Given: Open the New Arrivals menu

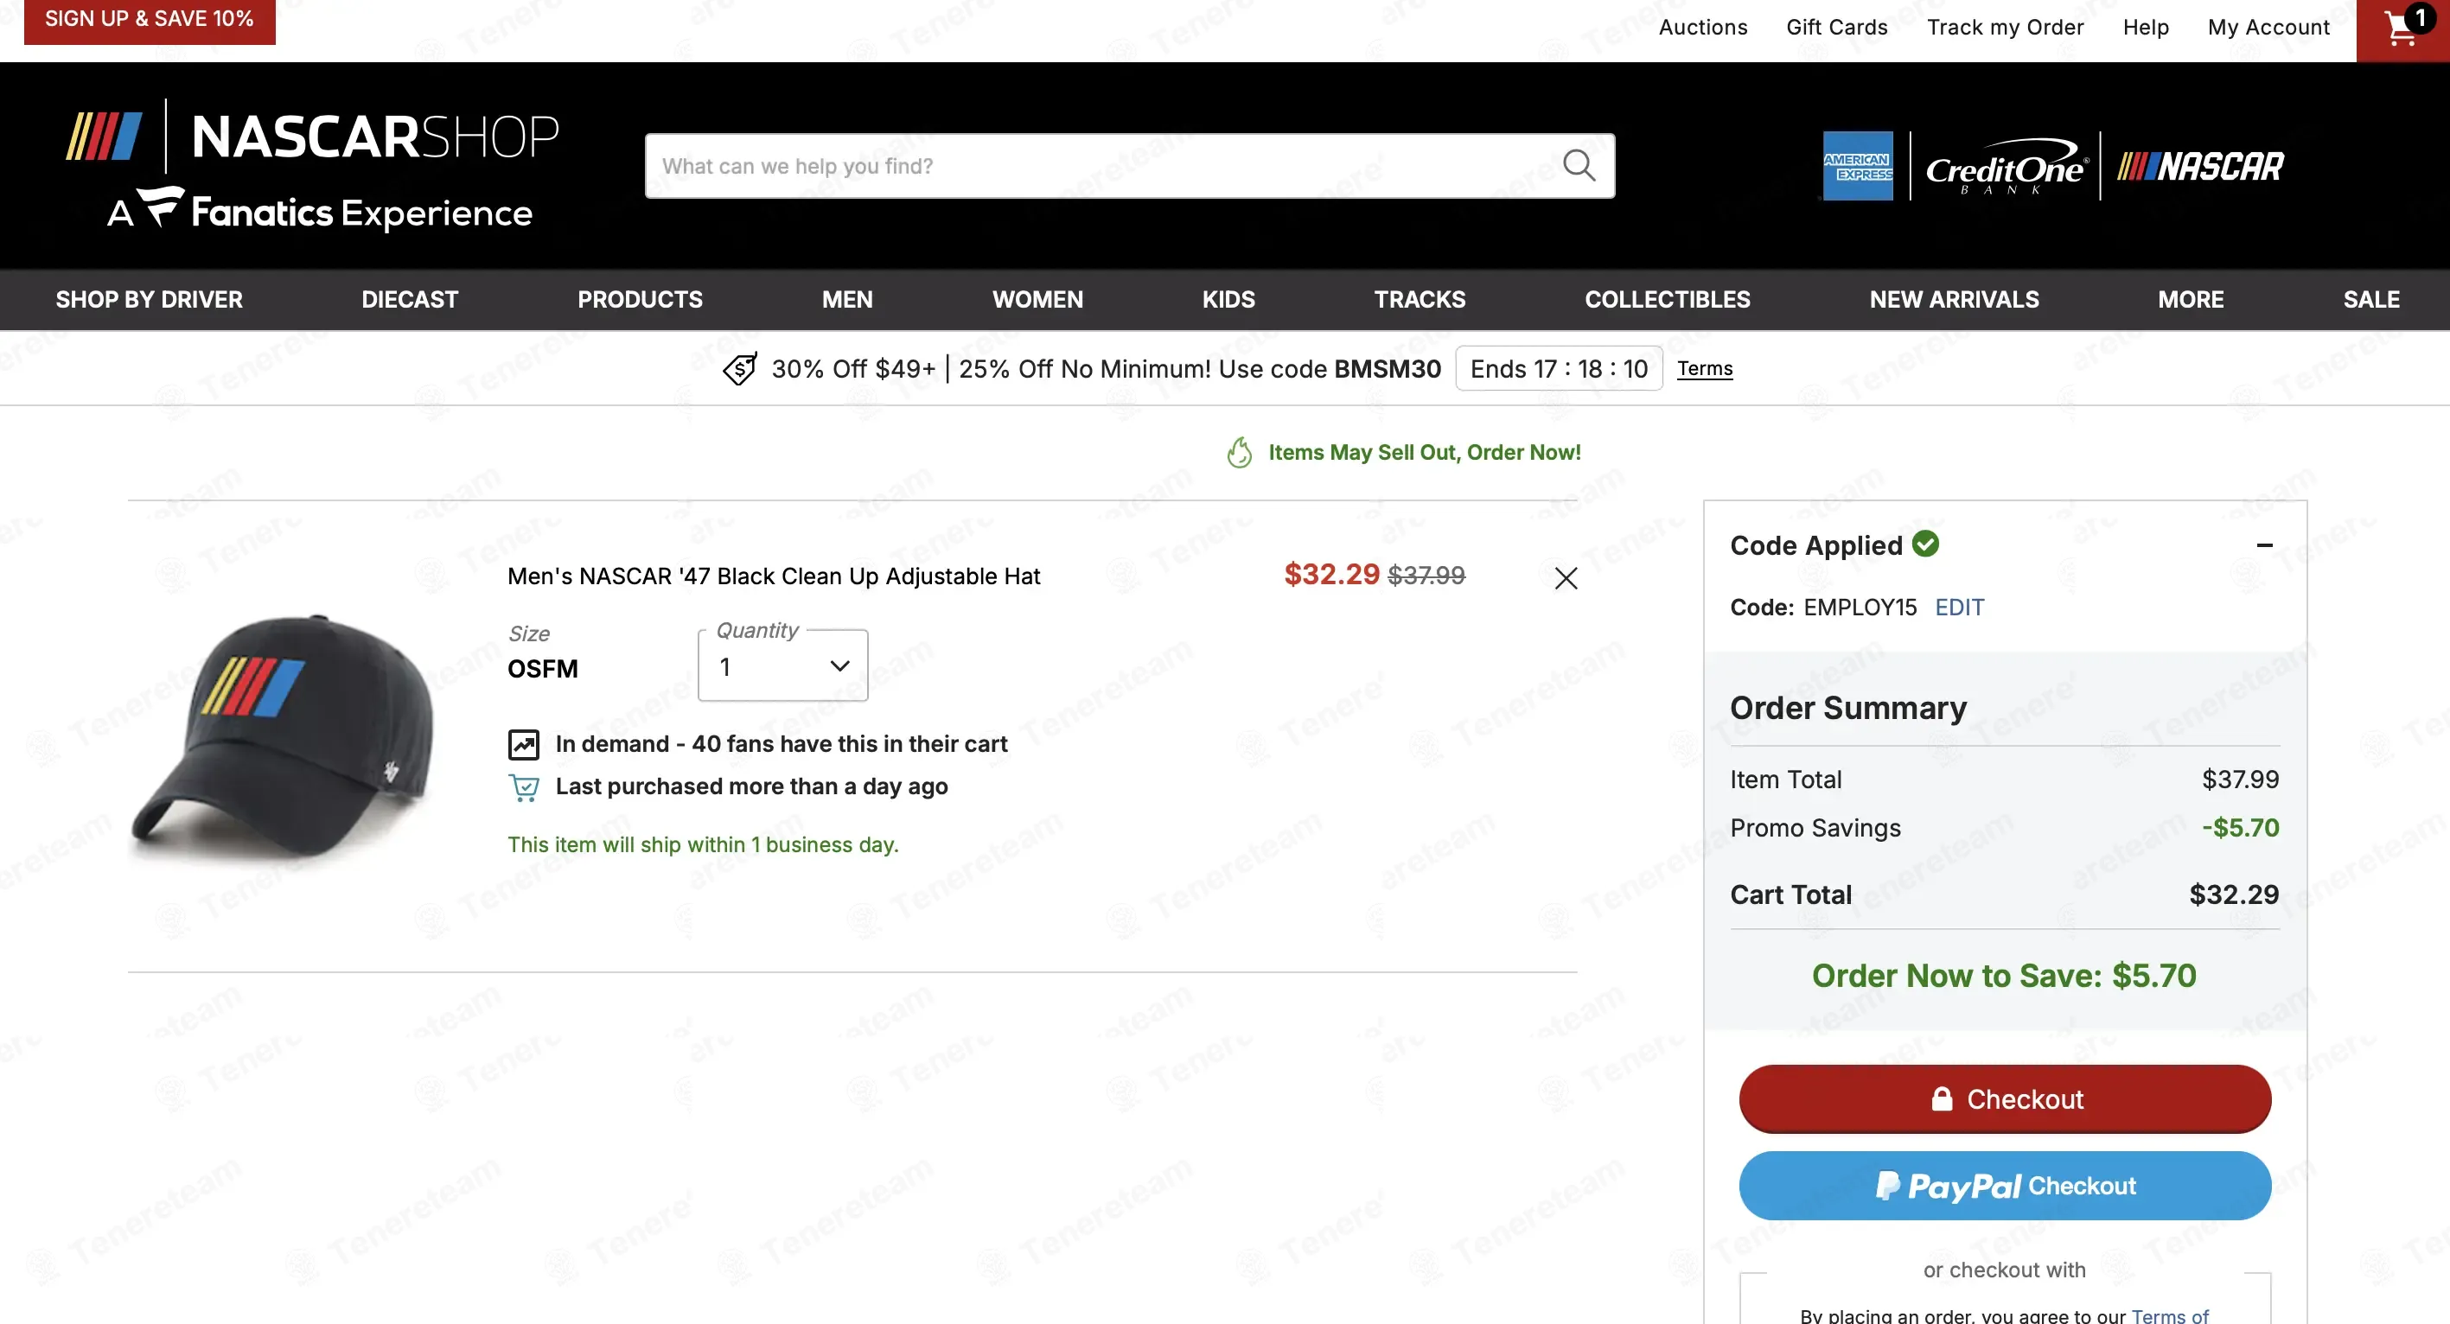Looking at the screenshot, I should point(1955,299).
